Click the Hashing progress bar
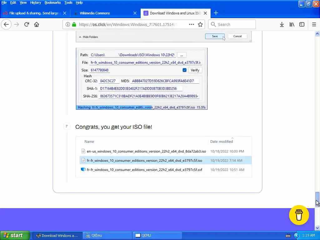 (x=142, y=107)
